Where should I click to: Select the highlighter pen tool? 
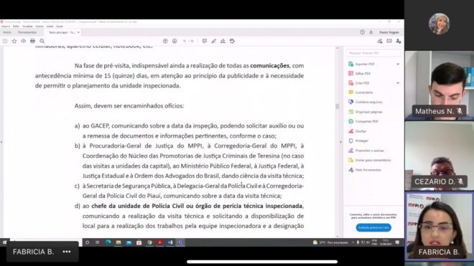coord(214,41)
